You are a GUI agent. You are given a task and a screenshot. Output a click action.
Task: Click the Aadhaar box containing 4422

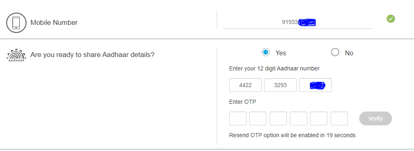pos(245,85)
